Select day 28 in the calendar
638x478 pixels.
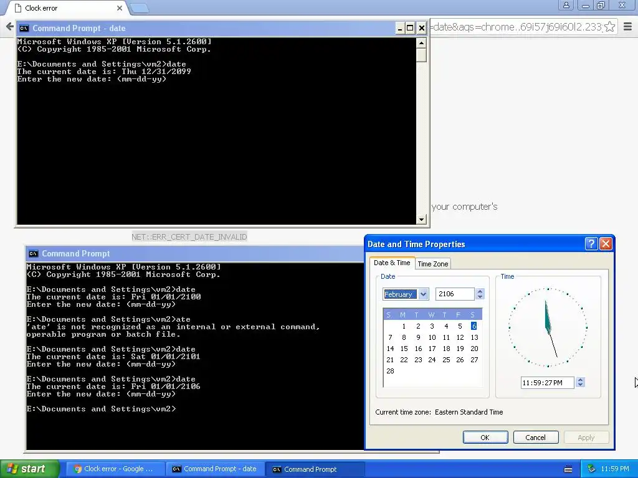(x=390, y=371)
